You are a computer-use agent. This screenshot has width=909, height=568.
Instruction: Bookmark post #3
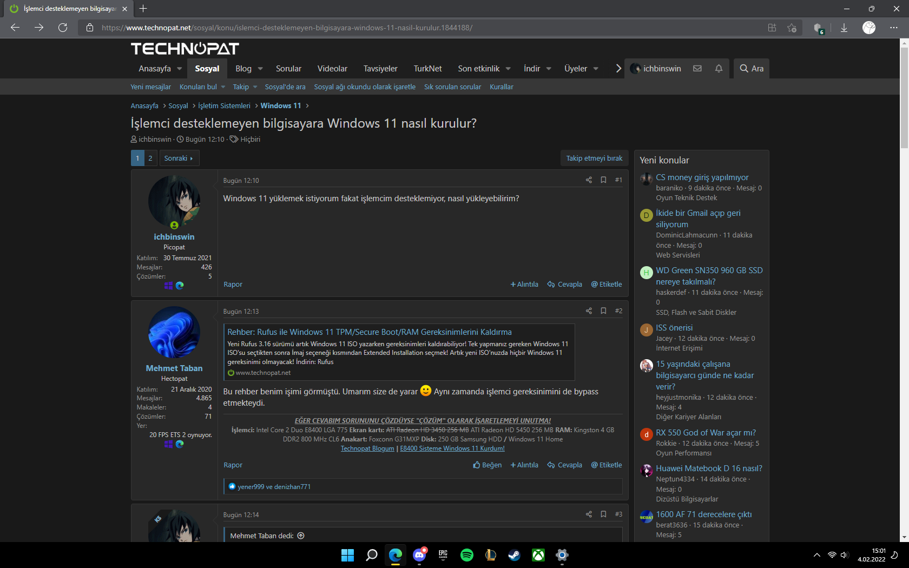pos(603,514)
